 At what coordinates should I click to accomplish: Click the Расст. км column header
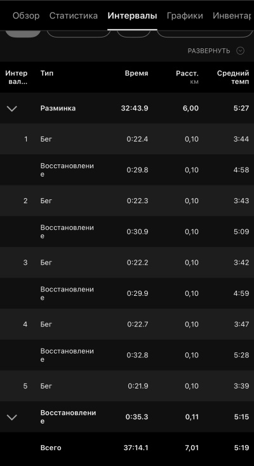[x=187, y=77]
